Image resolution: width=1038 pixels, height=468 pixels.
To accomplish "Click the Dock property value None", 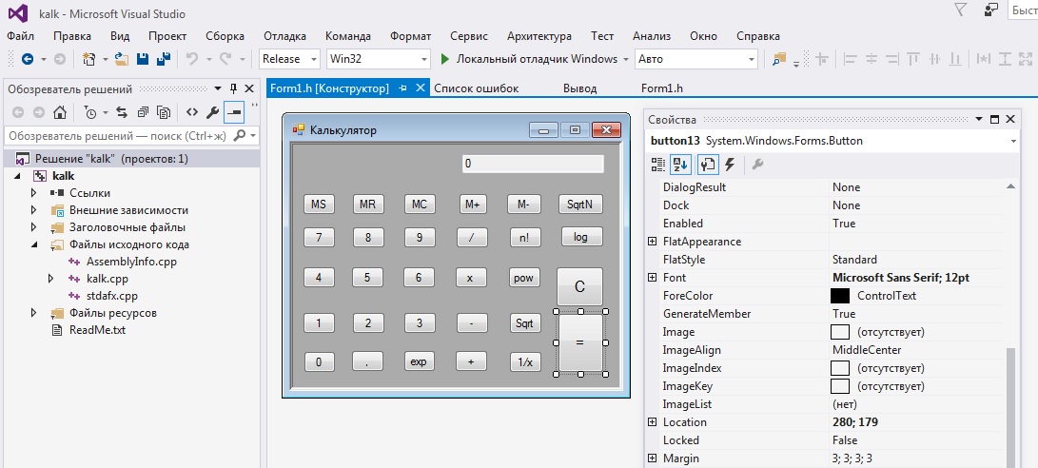I will tap(846, 205).
